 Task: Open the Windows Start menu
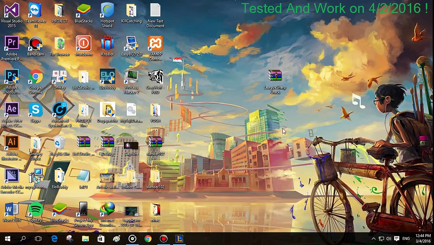point(7,239)
